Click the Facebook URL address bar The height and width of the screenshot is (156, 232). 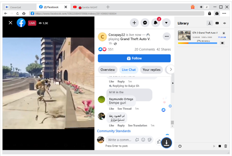point(117,13)
